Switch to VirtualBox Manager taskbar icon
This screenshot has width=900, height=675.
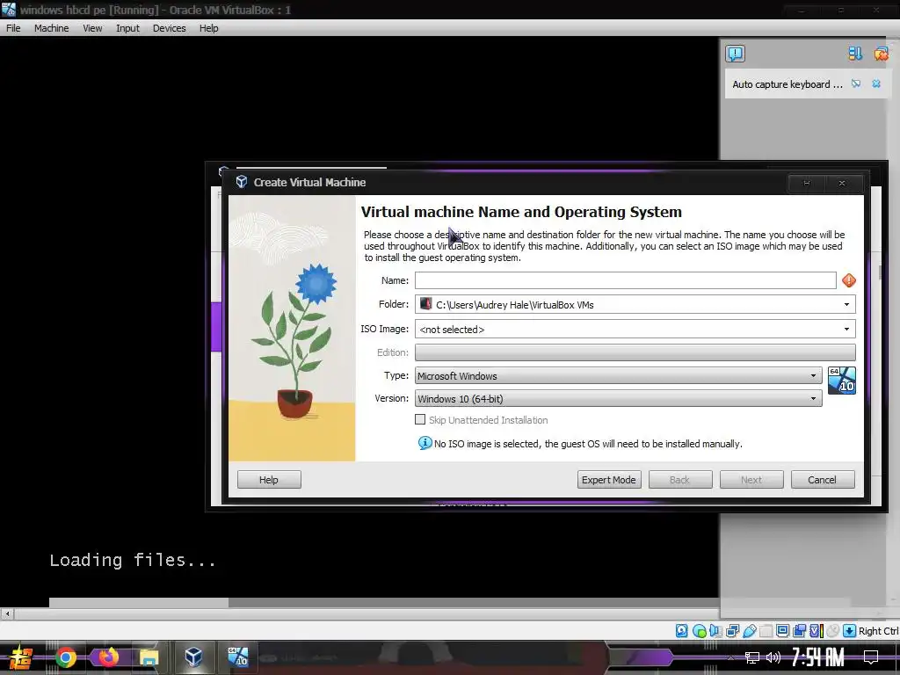[193, 657]
